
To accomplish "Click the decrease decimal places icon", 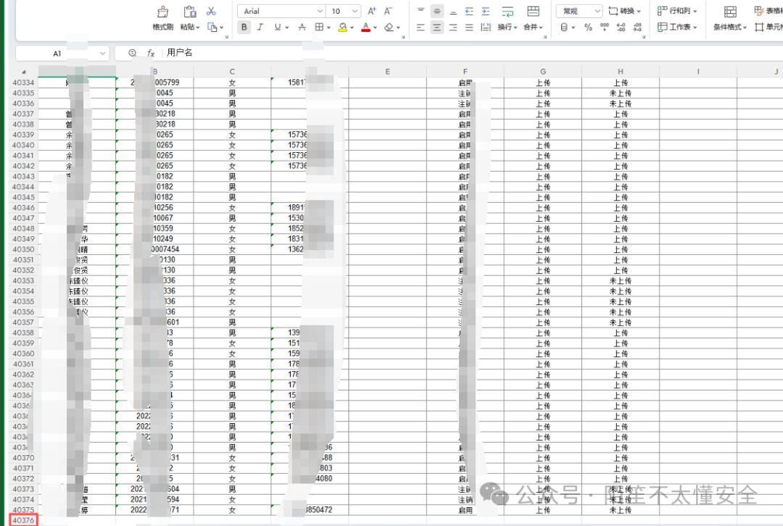I will [x=637, y=27].
